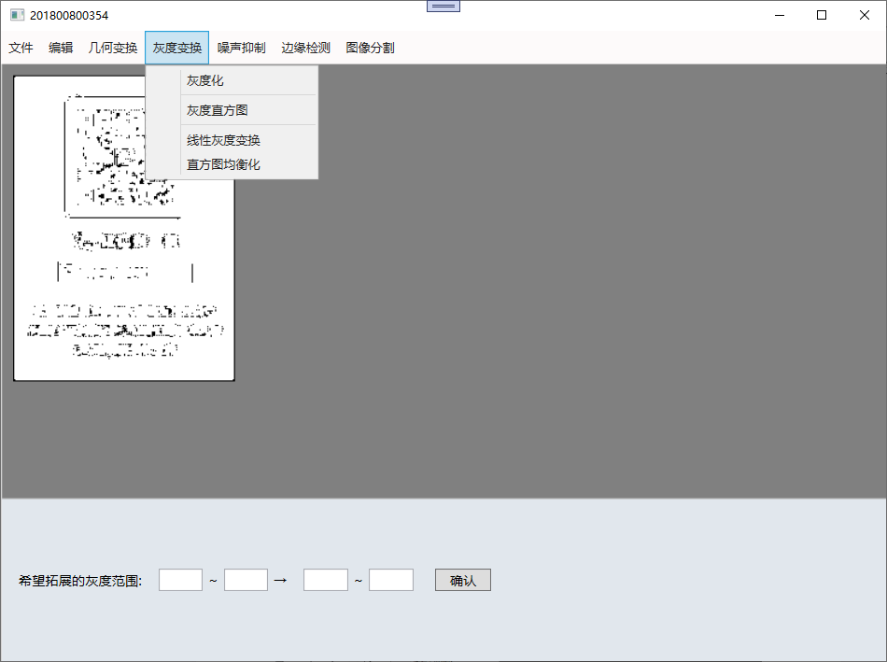Click the 确认 button
The height and width of the screenshot is (662, 887).
(463, 580)
